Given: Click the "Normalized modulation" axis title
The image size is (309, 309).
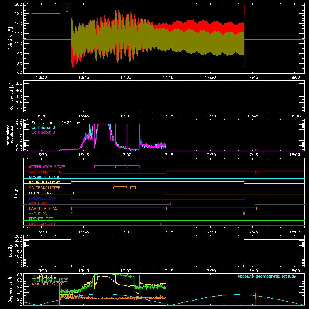Looking at the screenshot, I should tap(10, 135).
